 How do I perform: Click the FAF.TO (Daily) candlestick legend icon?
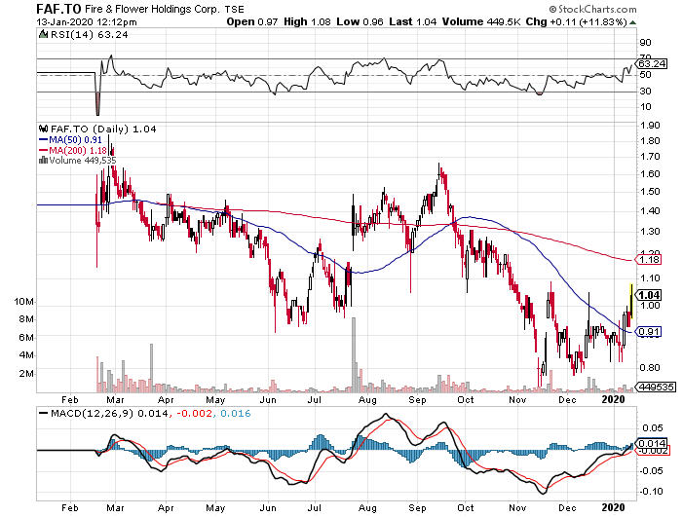coord(42,128)
